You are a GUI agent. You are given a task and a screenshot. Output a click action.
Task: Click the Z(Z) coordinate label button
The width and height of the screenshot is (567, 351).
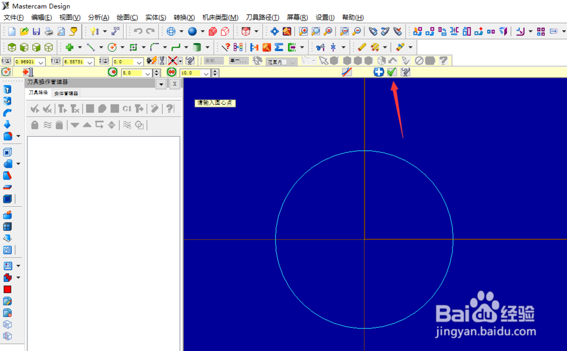[x=104, y=61]
